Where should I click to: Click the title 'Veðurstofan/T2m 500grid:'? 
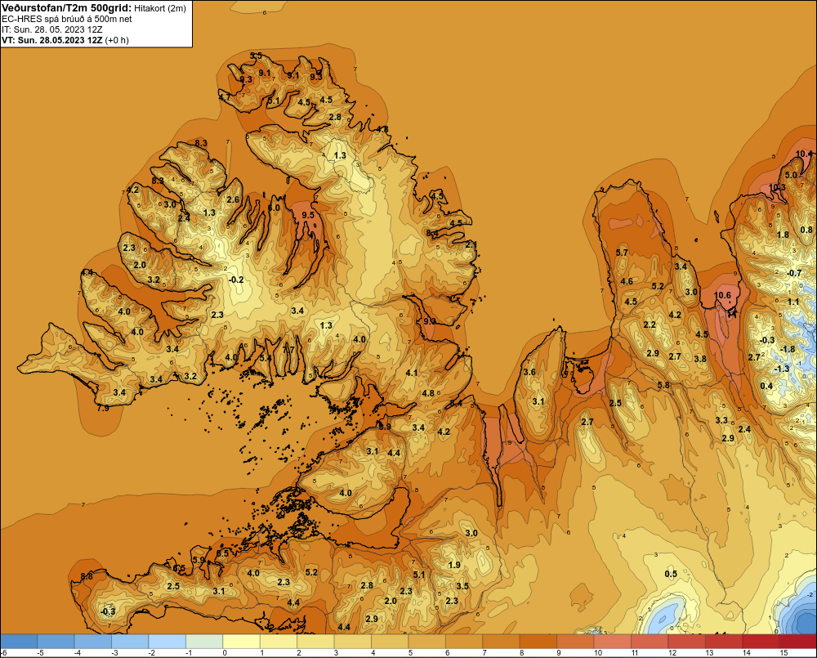66,8
